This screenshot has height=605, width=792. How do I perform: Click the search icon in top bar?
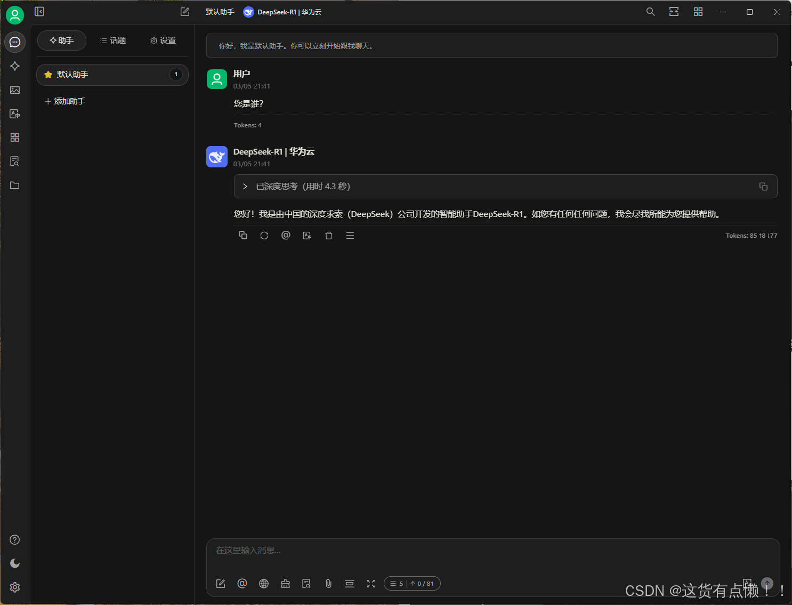[x=650, y=12]
